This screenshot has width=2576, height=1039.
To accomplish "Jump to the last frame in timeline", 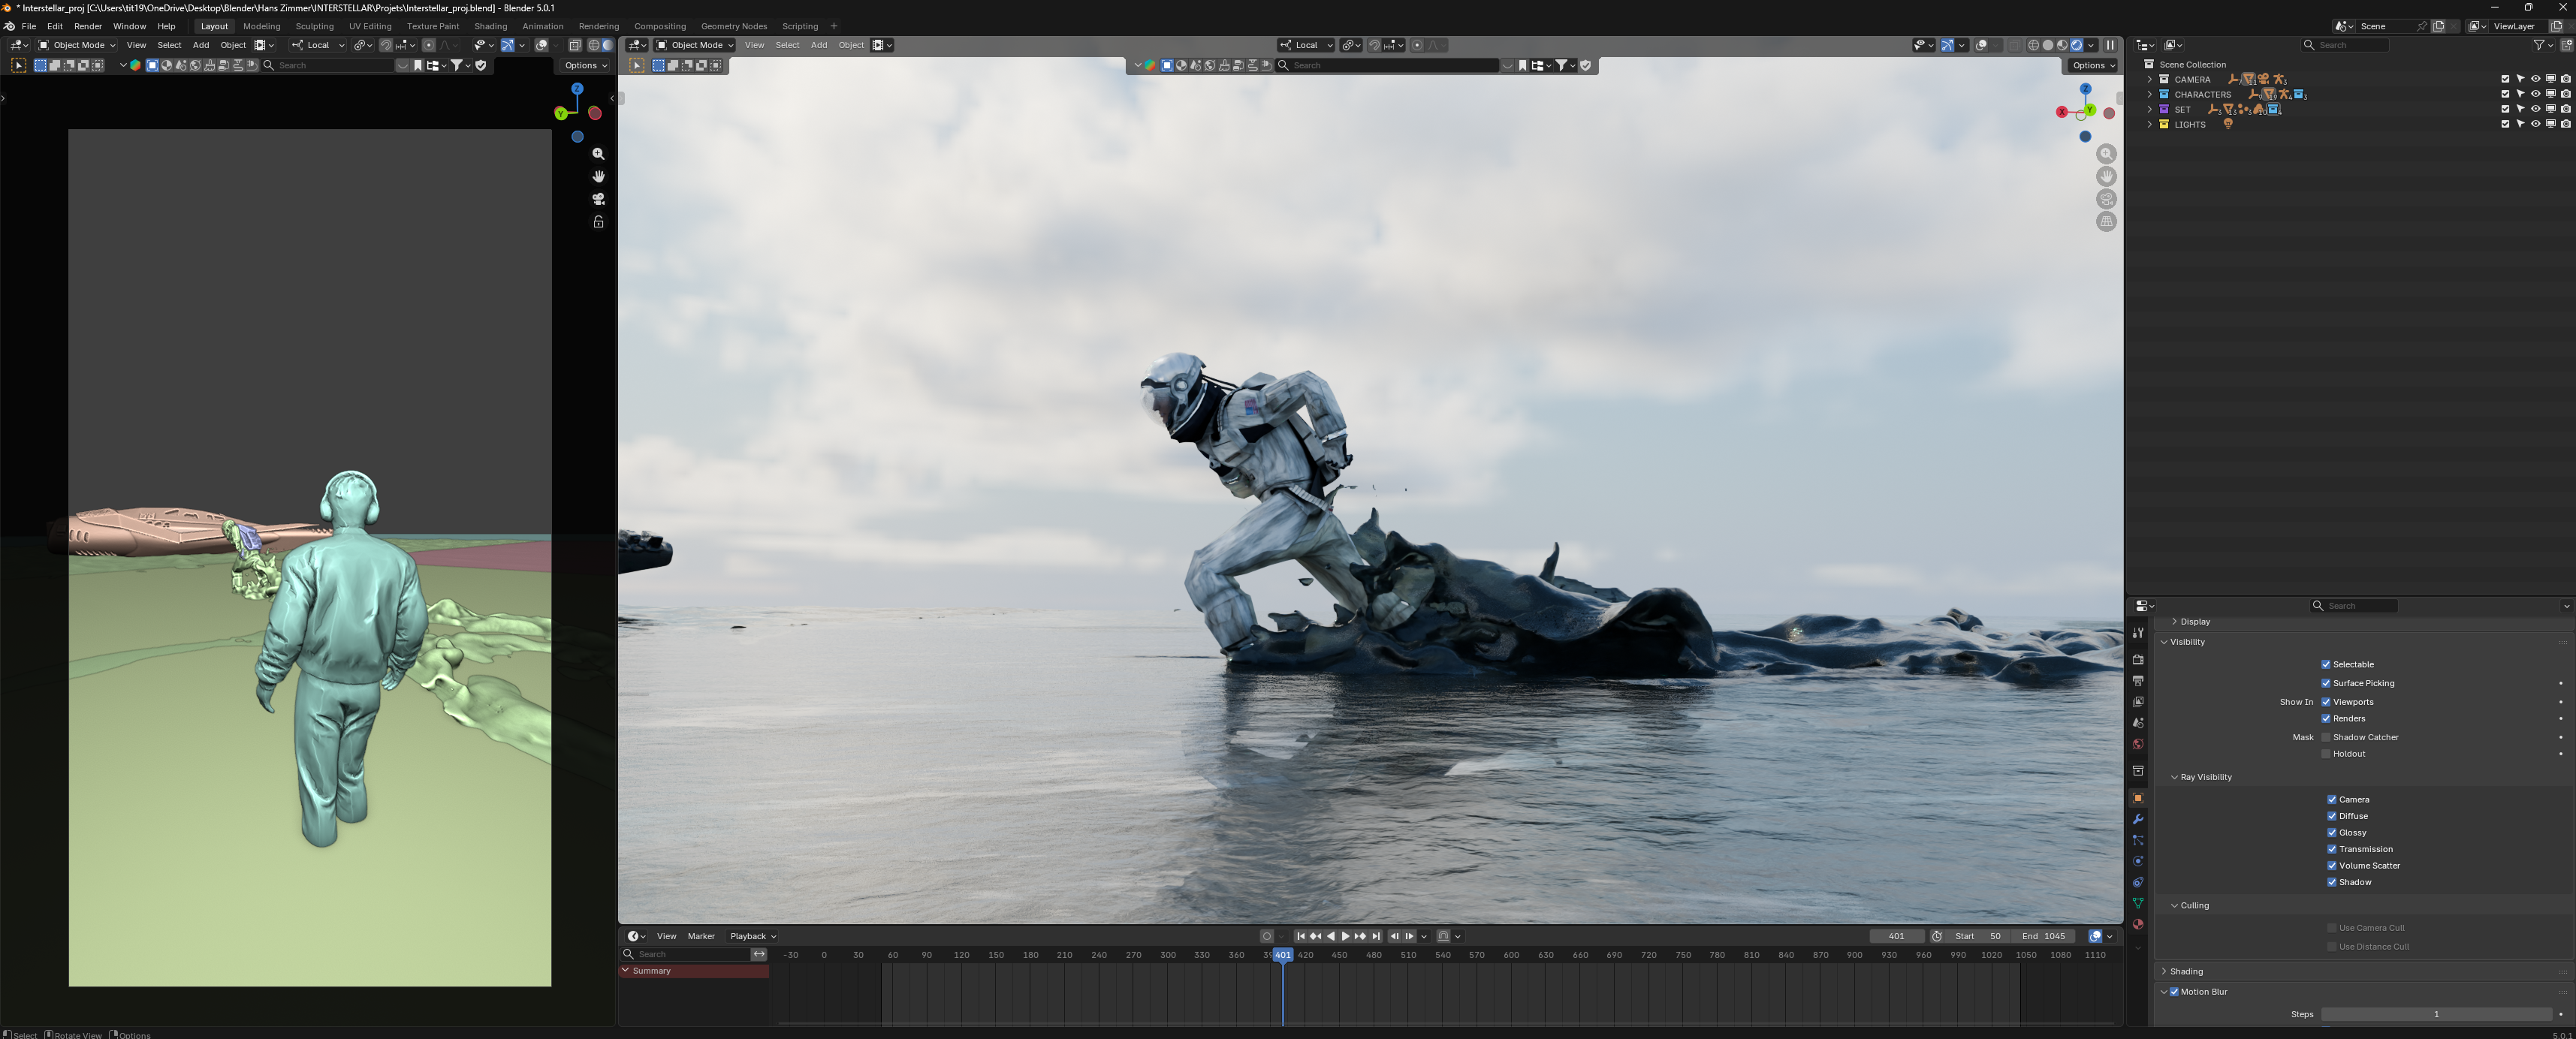I will pos(1377,936).
